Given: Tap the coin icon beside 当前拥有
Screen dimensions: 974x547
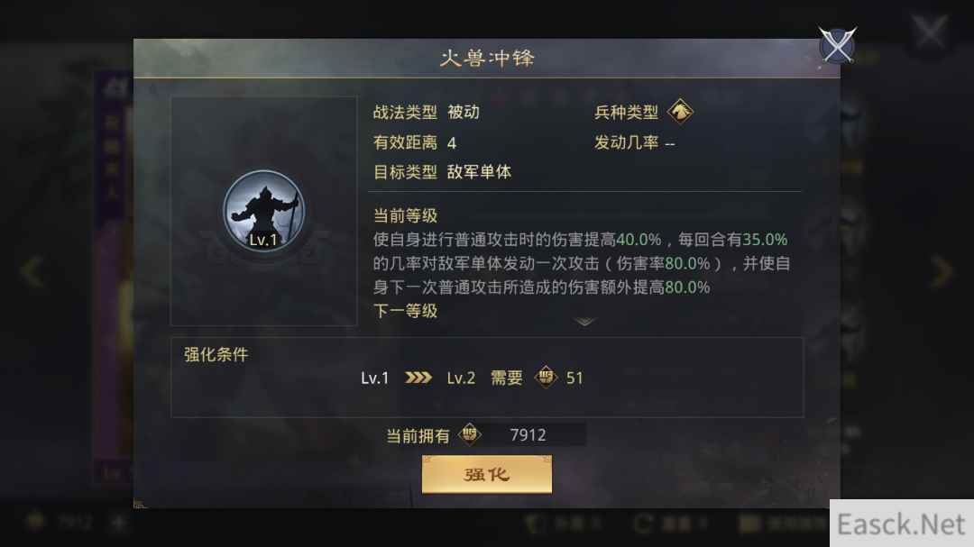Looking at the screenshot, I should 470,434.
